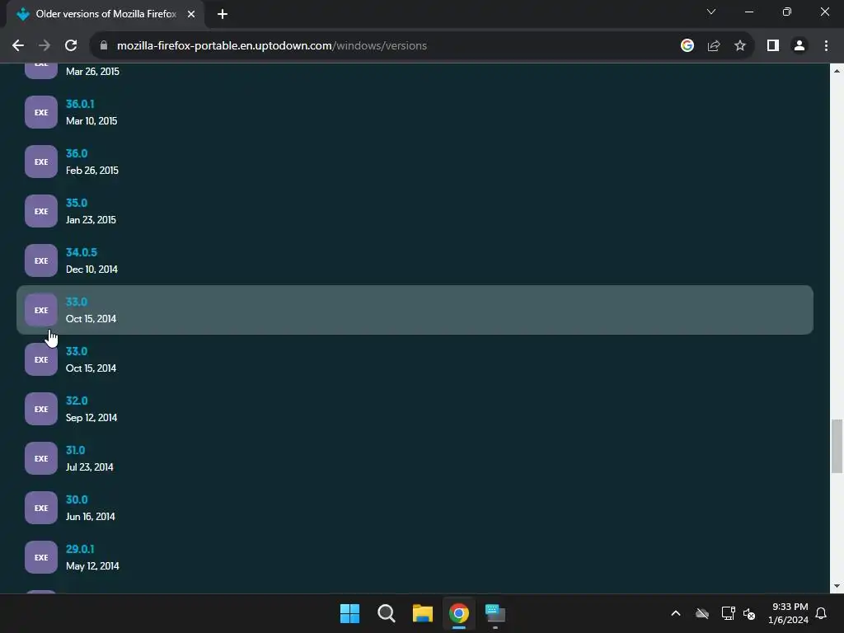
Task: Click the Feb 26, 2015 date text
Action: (x=92, y=170)
